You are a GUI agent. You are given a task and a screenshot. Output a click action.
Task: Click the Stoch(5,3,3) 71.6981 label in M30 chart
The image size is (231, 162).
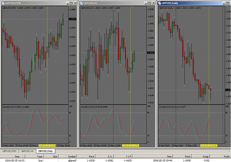pyautogui.click(x=16, y=107)
